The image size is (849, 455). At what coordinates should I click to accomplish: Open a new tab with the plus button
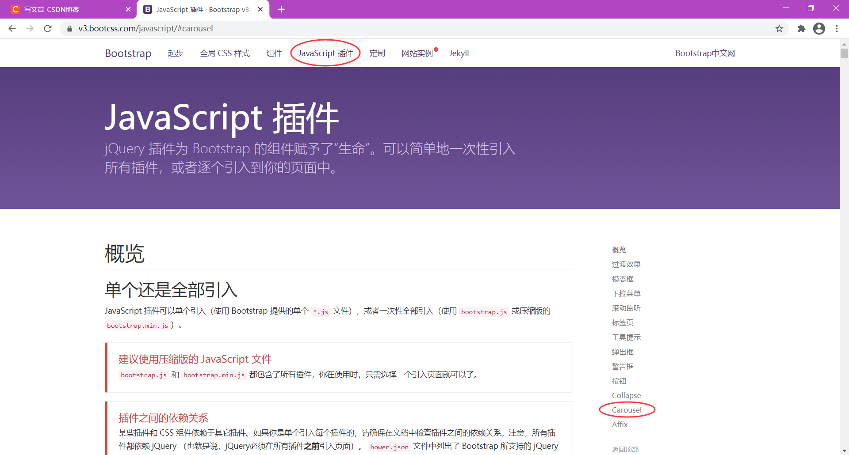[281, 9]
